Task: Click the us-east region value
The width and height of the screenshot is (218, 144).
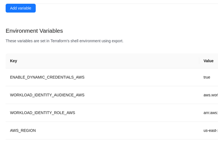Action: [x=210, y=131]
